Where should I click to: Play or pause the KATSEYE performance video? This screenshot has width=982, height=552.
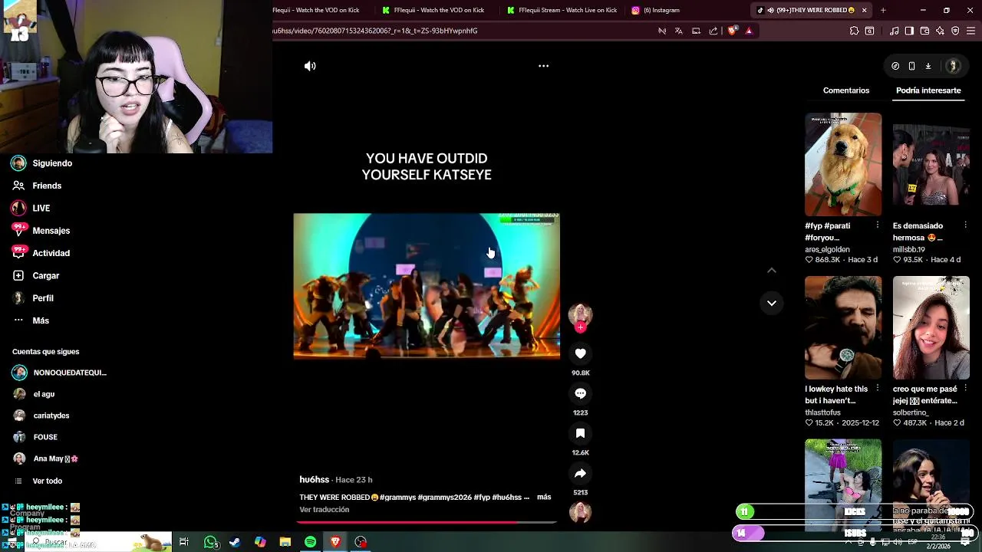(x=427, y=286)
